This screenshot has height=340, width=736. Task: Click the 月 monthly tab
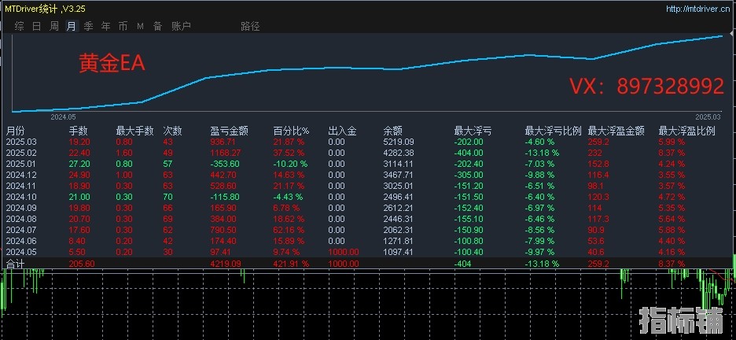coord(72,26)
